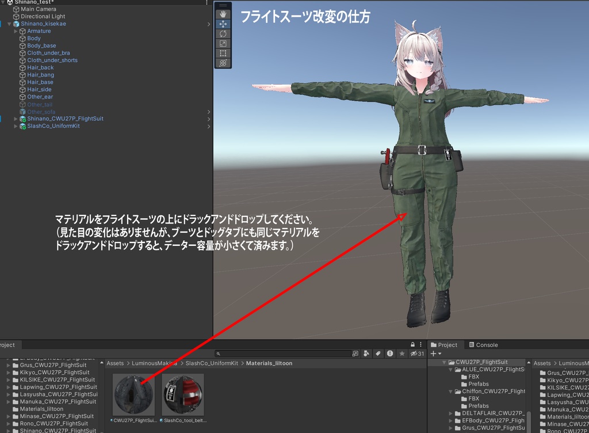Viewport: 589px width, 433px height.
Task: Collapse the Chiffon_CWU27P_Flight folder
Action: tap(450, 391)
